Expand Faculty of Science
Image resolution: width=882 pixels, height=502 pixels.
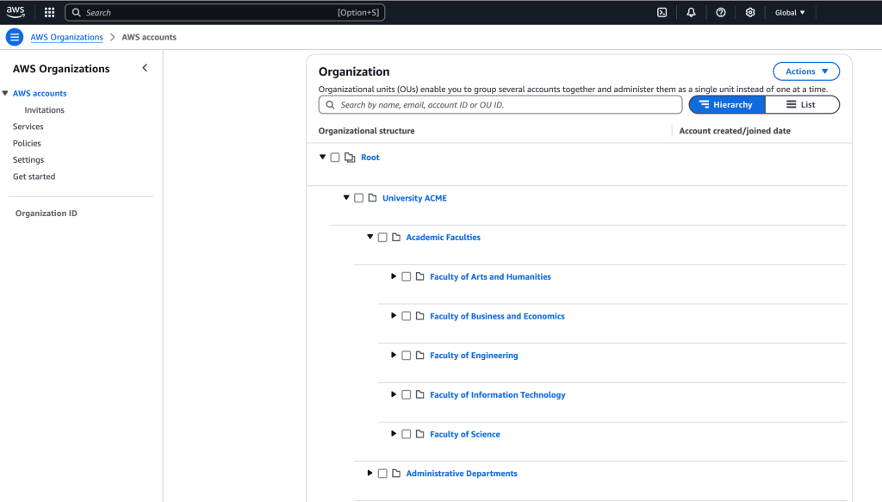(x=393, y=433)
